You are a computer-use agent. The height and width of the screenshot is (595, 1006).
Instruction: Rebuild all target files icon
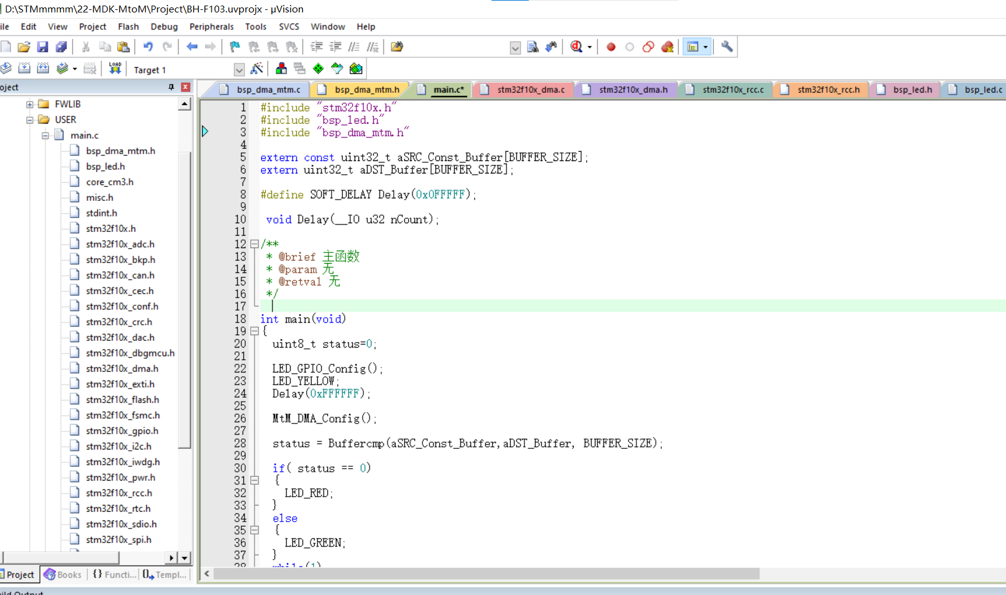[43, 68]
